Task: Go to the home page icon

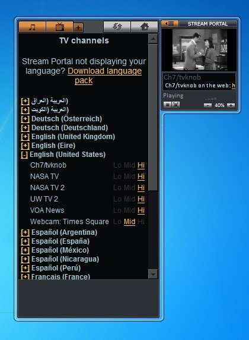Action: (x=145, y=27)
